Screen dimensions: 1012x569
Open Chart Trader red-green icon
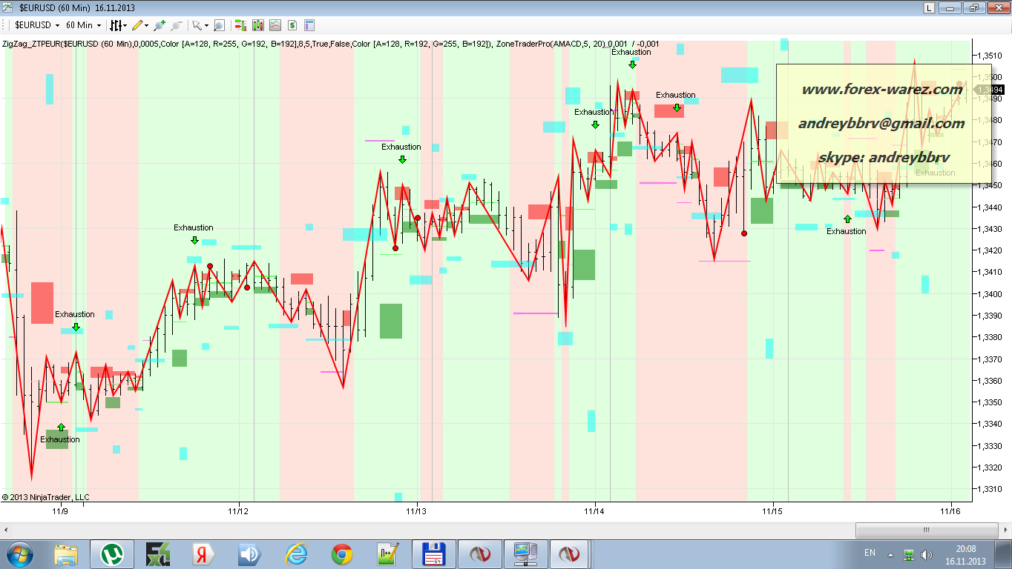point(241,25)
